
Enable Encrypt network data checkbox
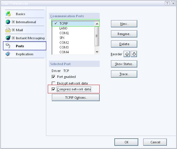click(x=53, y=83)
